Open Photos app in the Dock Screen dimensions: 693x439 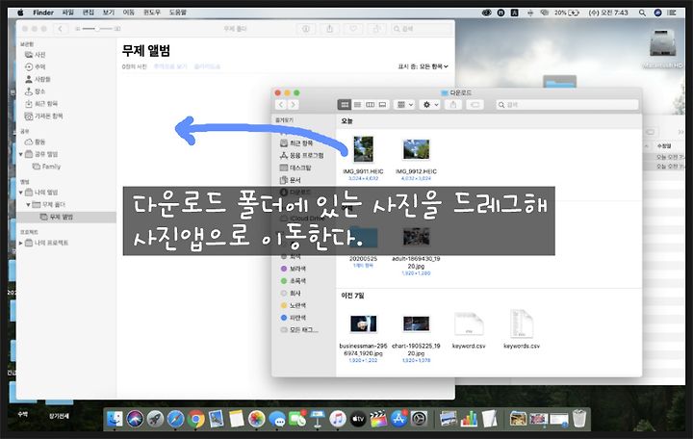(256, 418)
